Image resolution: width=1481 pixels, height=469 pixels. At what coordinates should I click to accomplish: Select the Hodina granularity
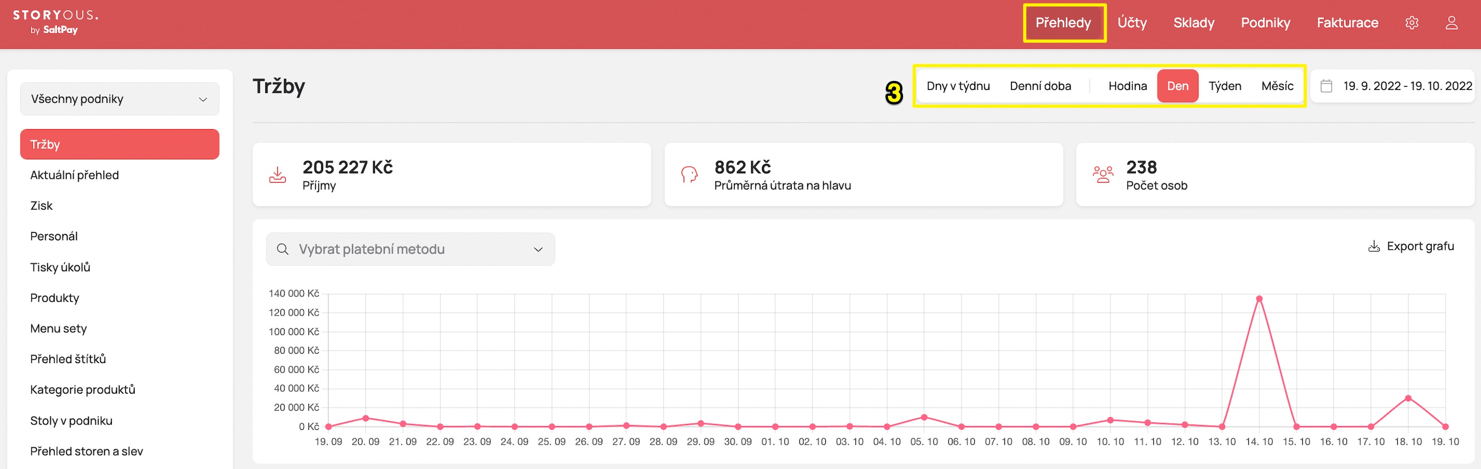click(x=1127, y=86)
